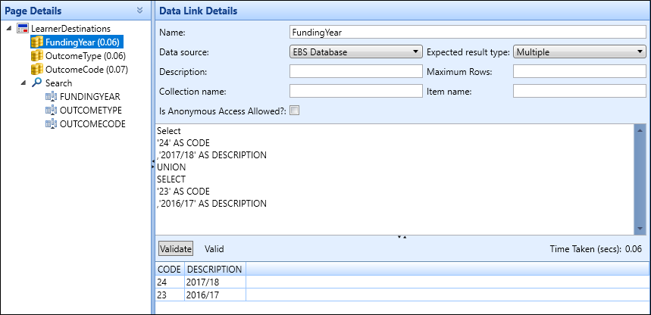Screen dimensions: 651x315
Task: Collapse the LearnerDestinations tree node
Action: tap(8, 28)
